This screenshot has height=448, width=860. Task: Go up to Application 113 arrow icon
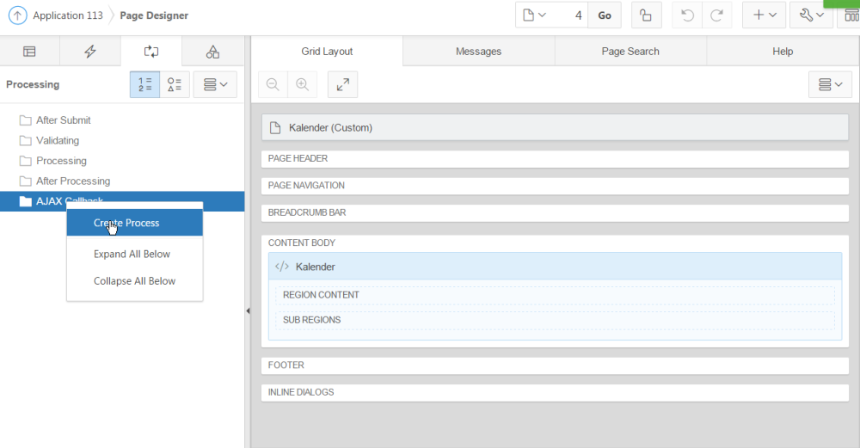point(17,15)
